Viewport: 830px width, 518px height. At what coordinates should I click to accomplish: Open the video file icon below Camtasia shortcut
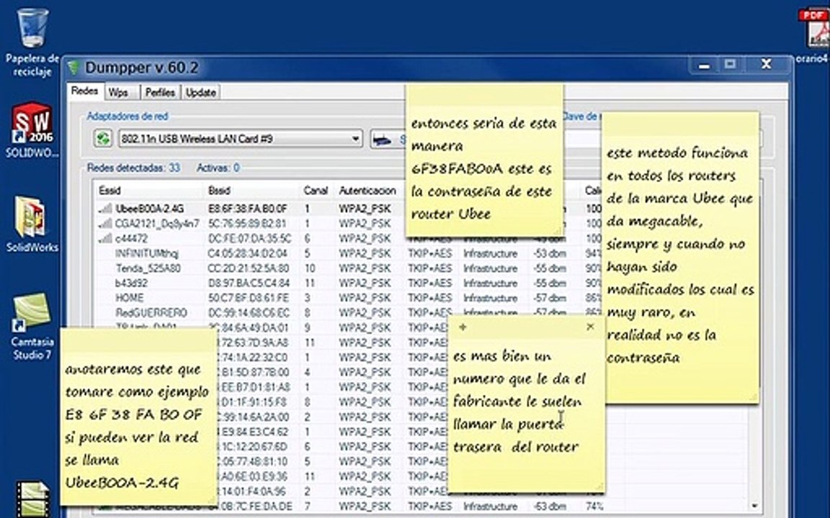[32, 499]
